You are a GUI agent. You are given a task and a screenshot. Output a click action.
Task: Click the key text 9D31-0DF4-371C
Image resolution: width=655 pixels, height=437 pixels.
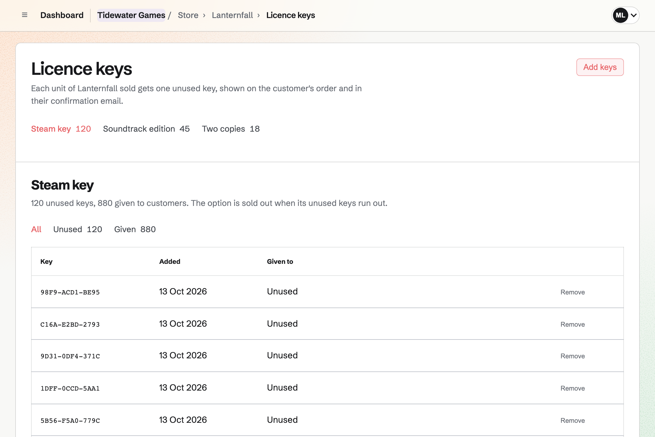(x=70, y=356)
